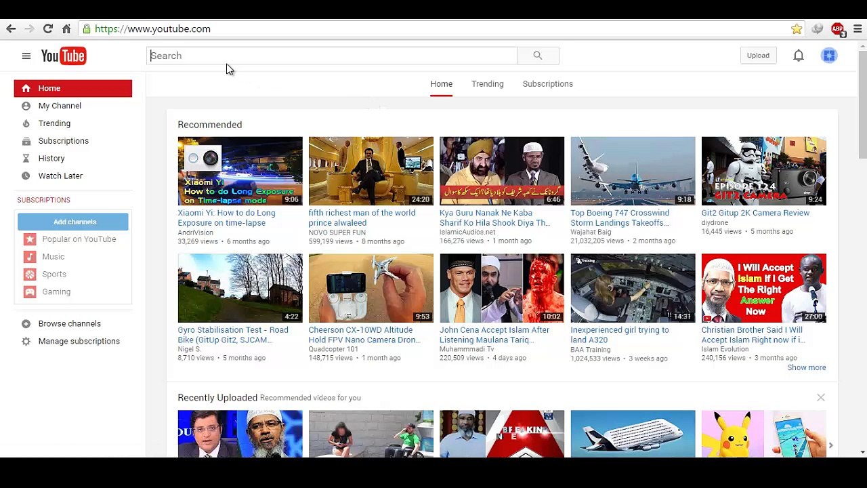
Task: Go back with the browser back arrow
Action: 11,28
